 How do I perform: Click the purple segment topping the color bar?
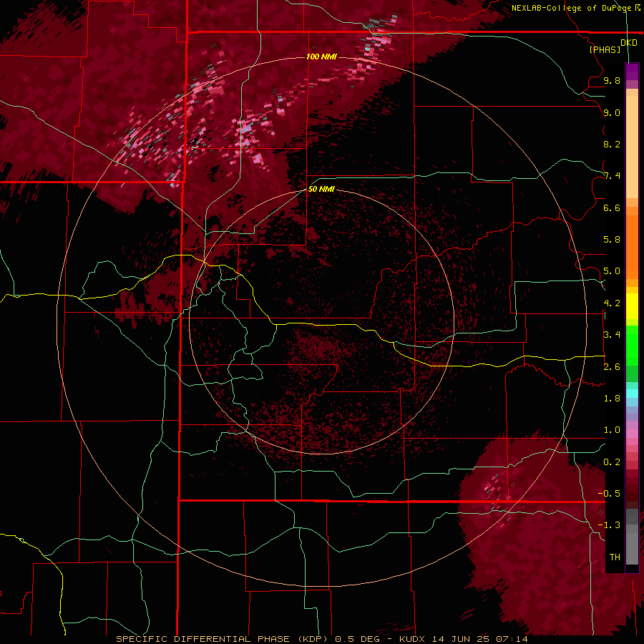[632, 72]
